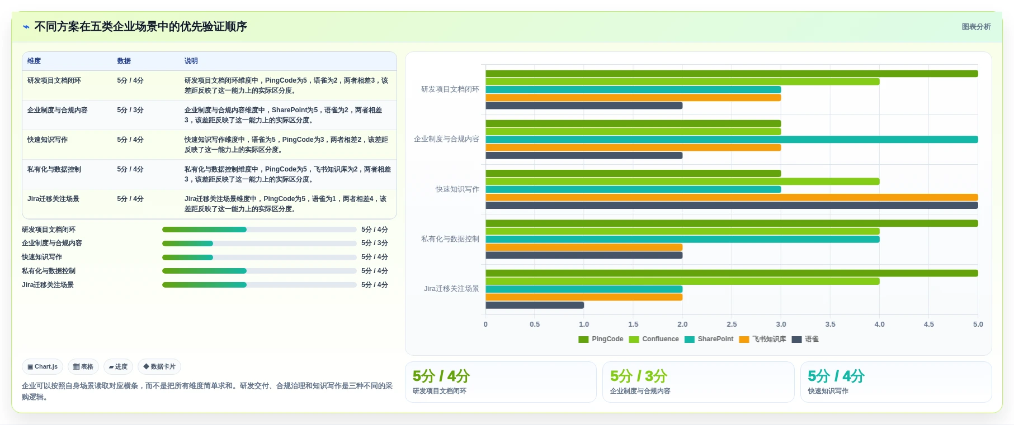Click the 快速知识写作 progress bar
This screenshot has width=1014, height=425.
[260, 257]
